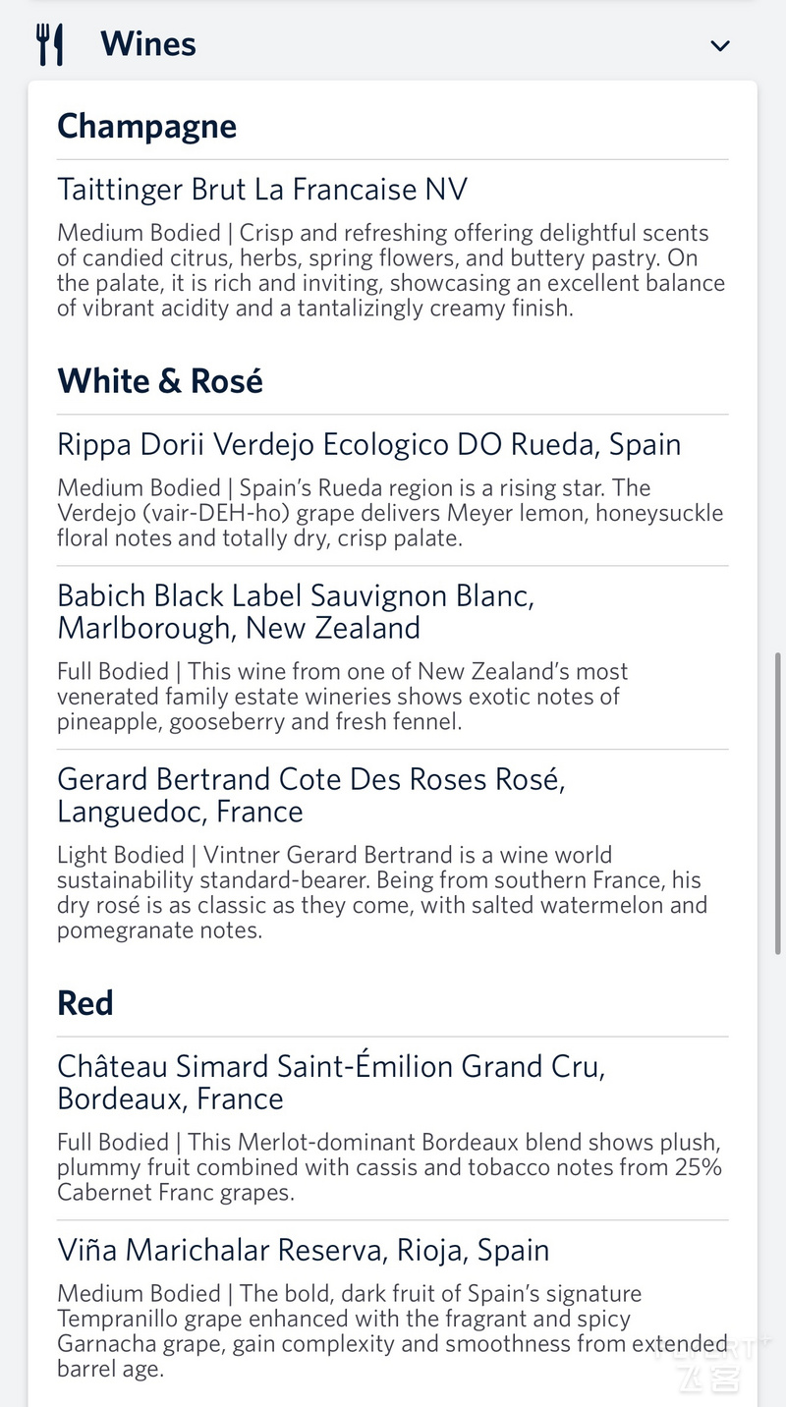Click the Merlot-dominant Bordeaux blend description
The height and width of the screenshot is (1407, 786).
tap(390, 1167)
